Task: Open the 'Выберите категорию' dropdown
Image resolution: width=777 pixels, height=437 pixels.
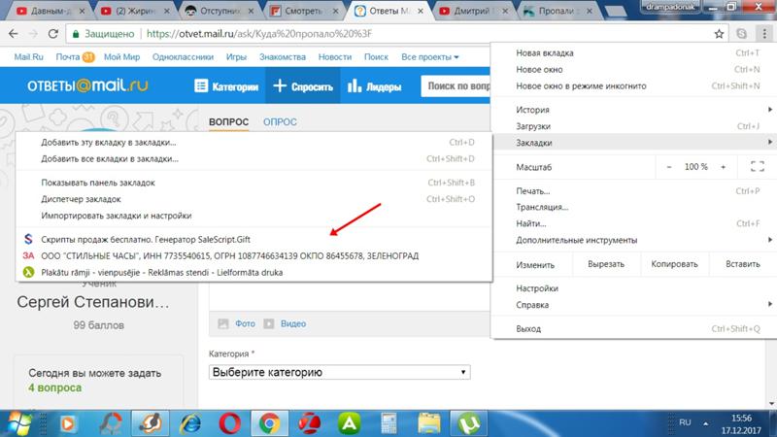Action: pyautogui.click(x=340, y=372)
